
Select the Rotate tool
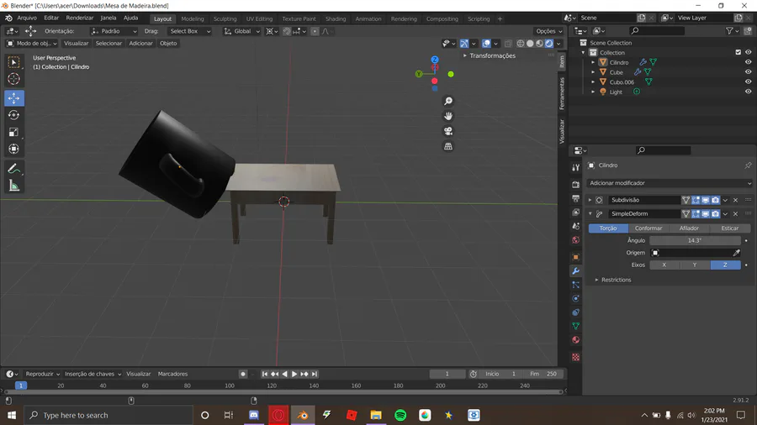click(x=14, y=115)
